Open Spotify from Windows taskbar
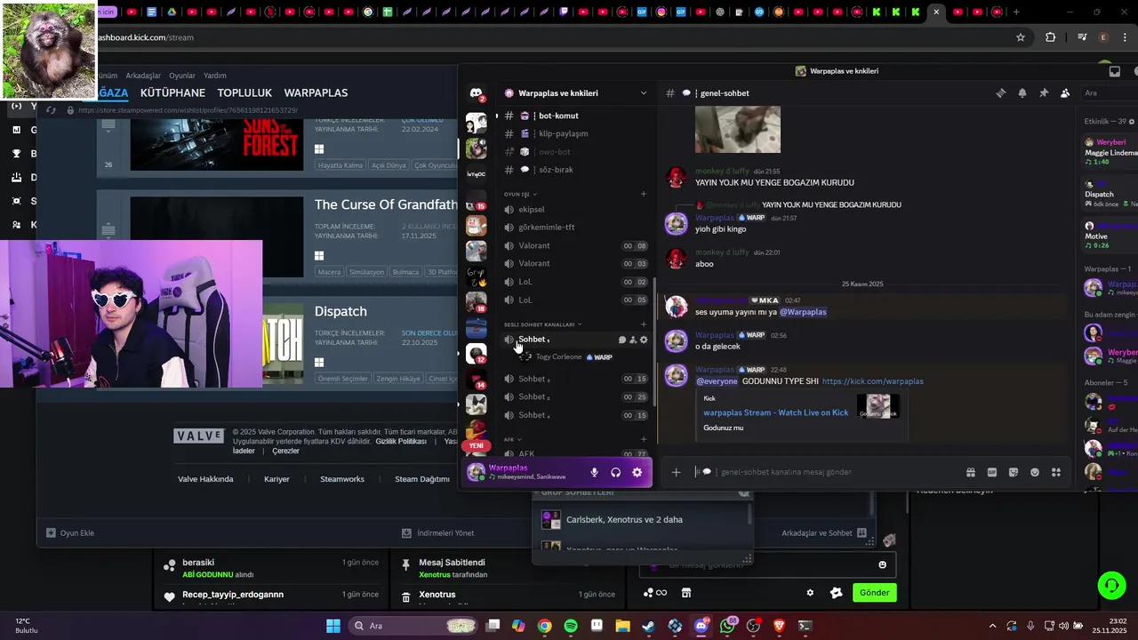The height and width of the screenshot is (640, 1138). point(571,626)
